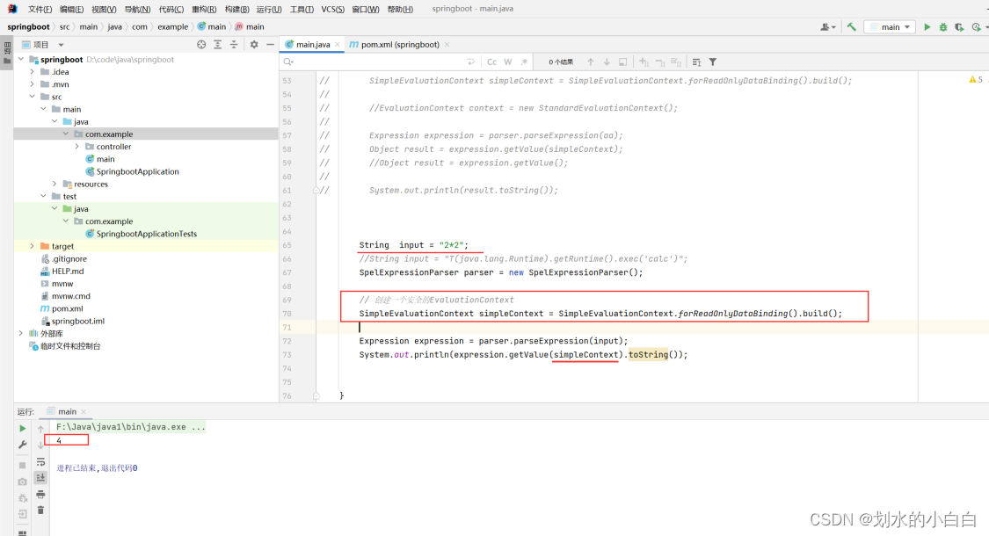Open the 重构(R) menu
Image resolution: width=989 pixels, height=536 pixels.
(x=204, y=9)
